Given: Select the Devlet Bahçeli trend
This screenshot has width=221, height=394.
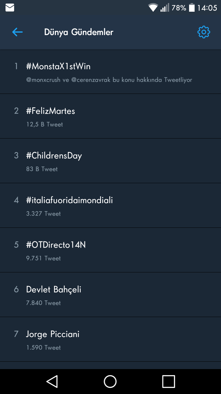Looking at the screenshot, I should 54,290.
